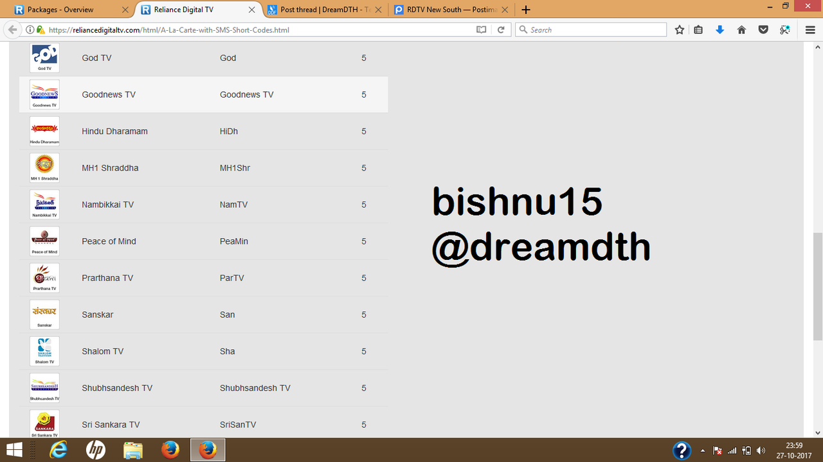Click the MH1 Shraddha channel logo
This screenshot has width=823, height=462.
(x=44, y=167)
